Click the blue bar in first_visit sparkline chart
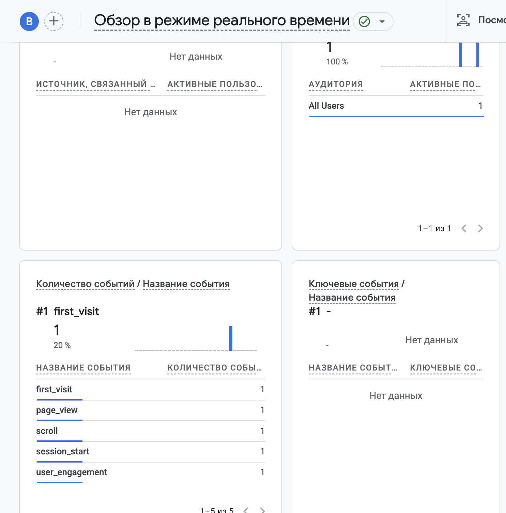The height and width of the screenshot is (513, 506). [x=231, y=338]
